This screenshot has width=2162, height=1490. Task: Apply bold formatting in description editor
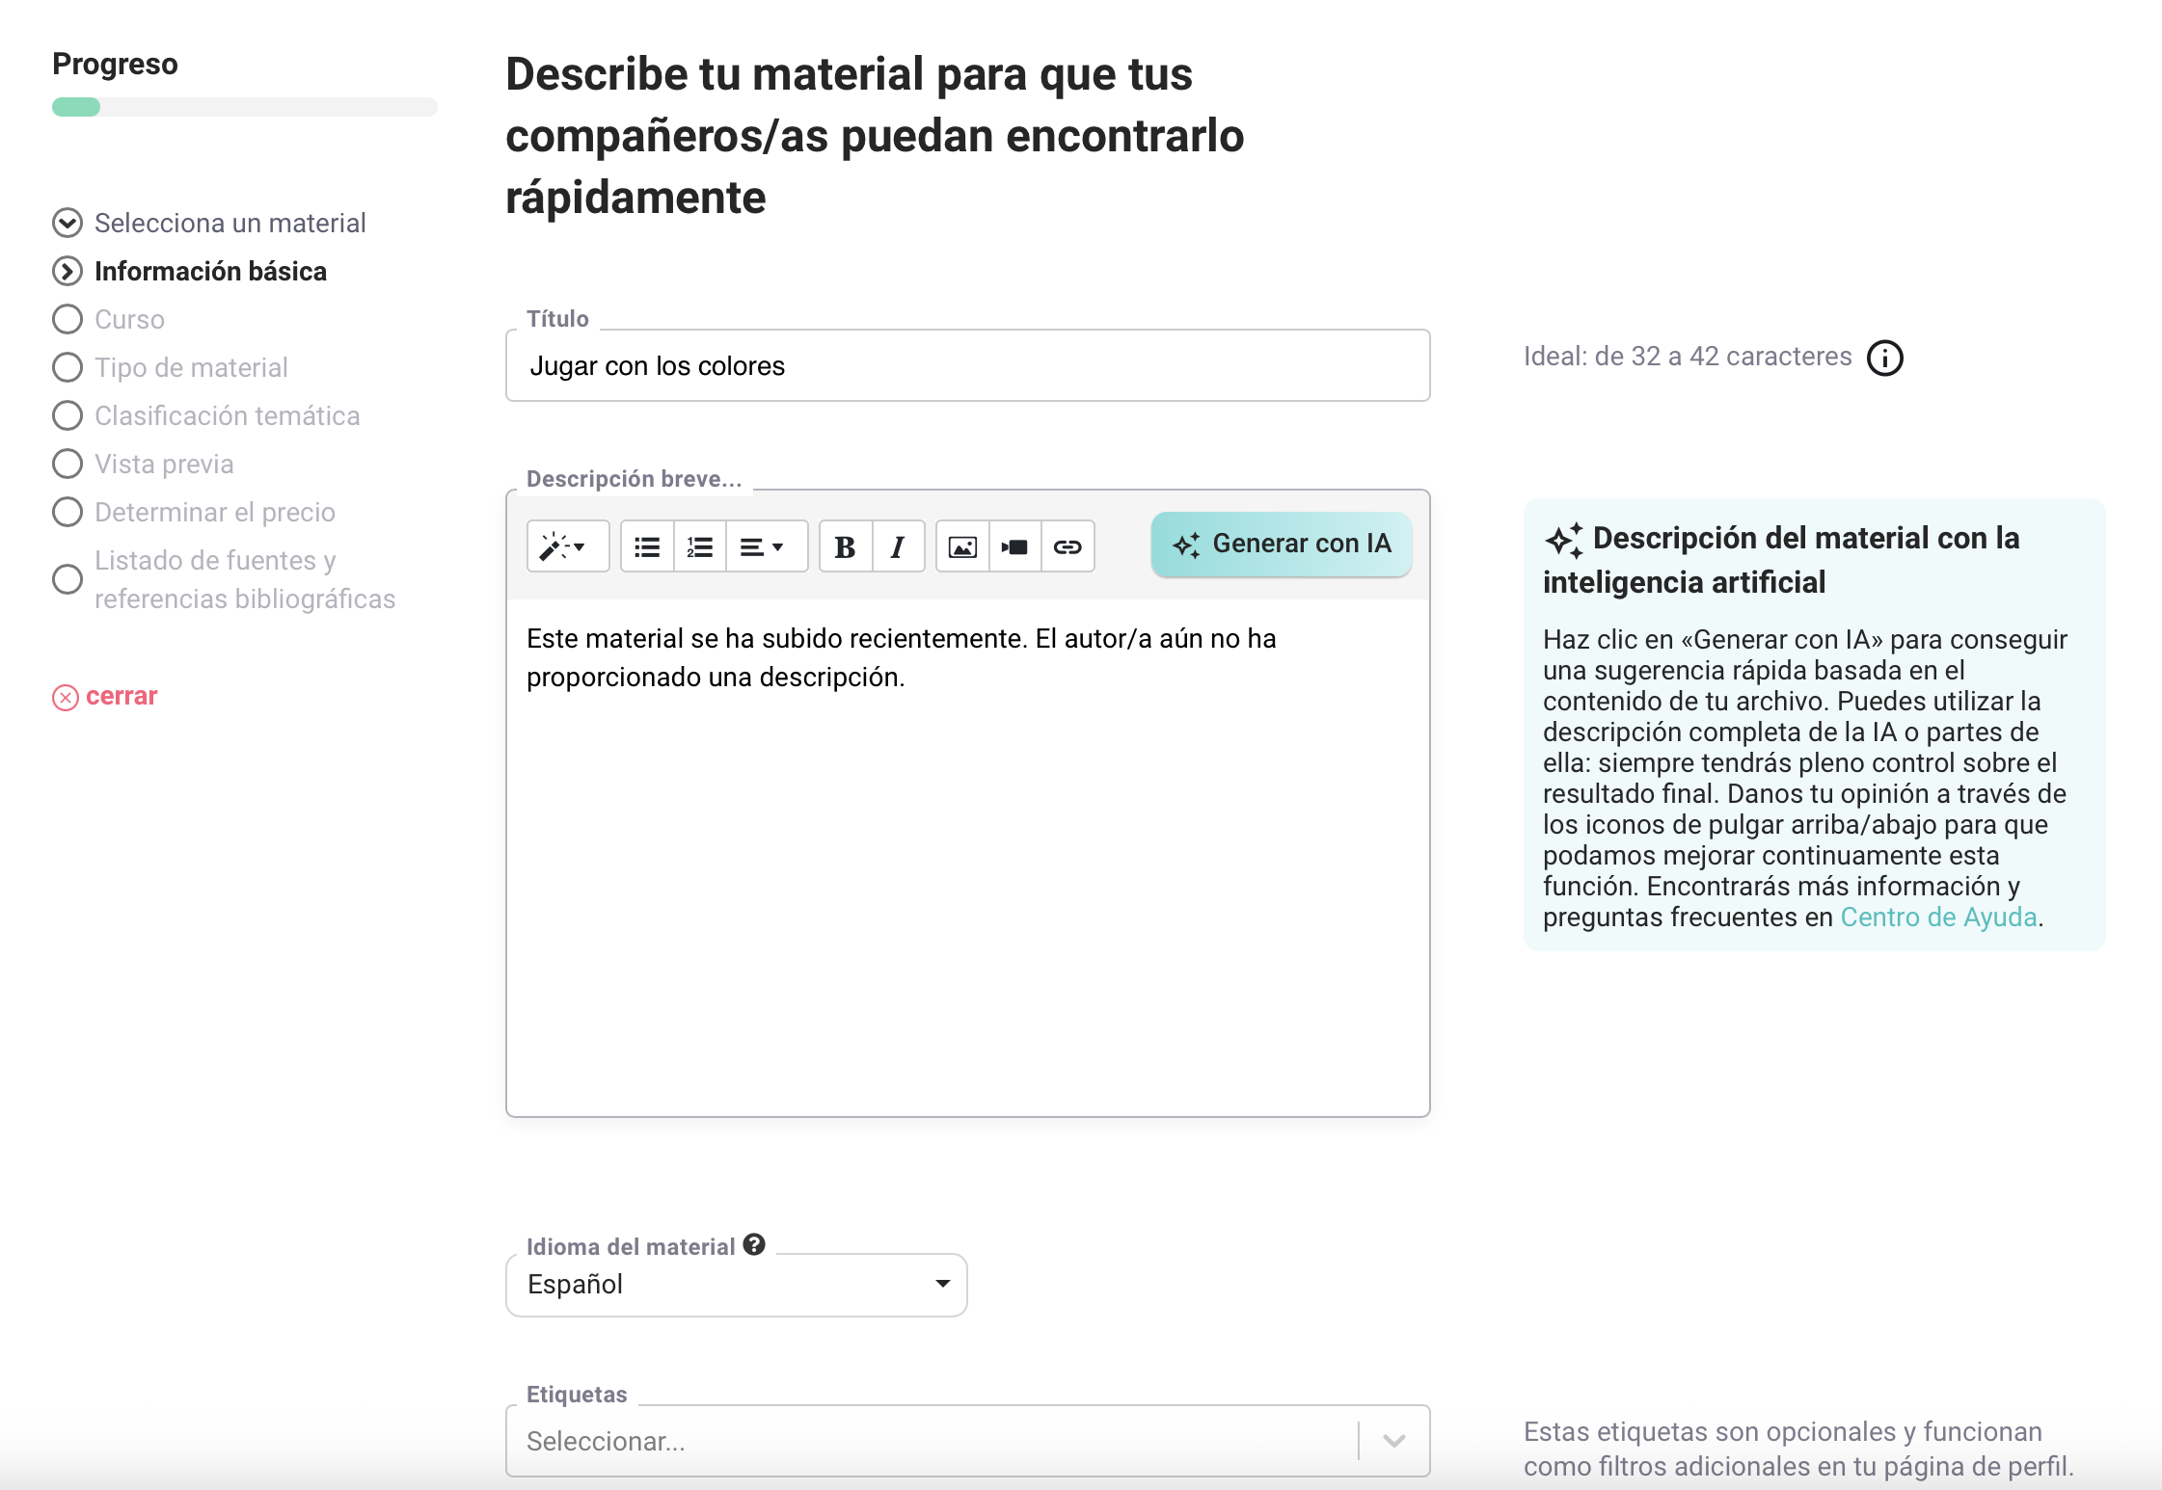[x=846, y=547]
